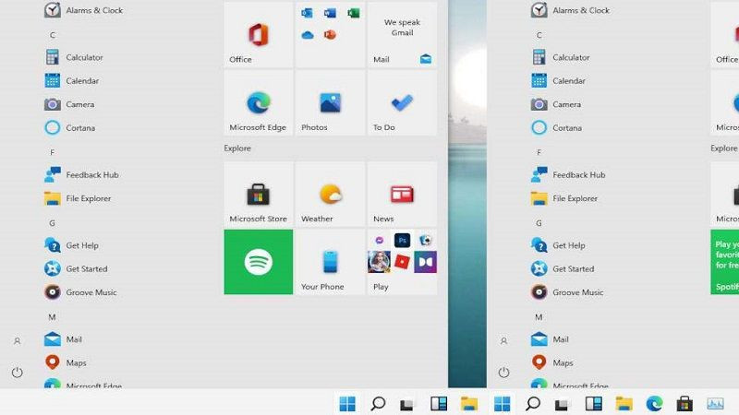Click the leftmost Start button on taskbar
Screen dimensions: 739x415
[x=347, y=403]
